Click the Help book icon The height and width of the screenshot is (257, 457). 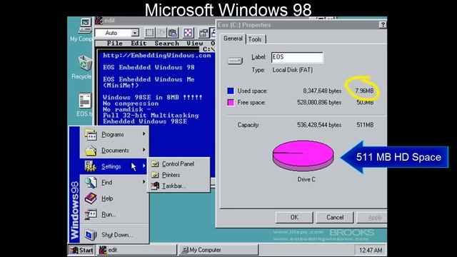(91, 198)
